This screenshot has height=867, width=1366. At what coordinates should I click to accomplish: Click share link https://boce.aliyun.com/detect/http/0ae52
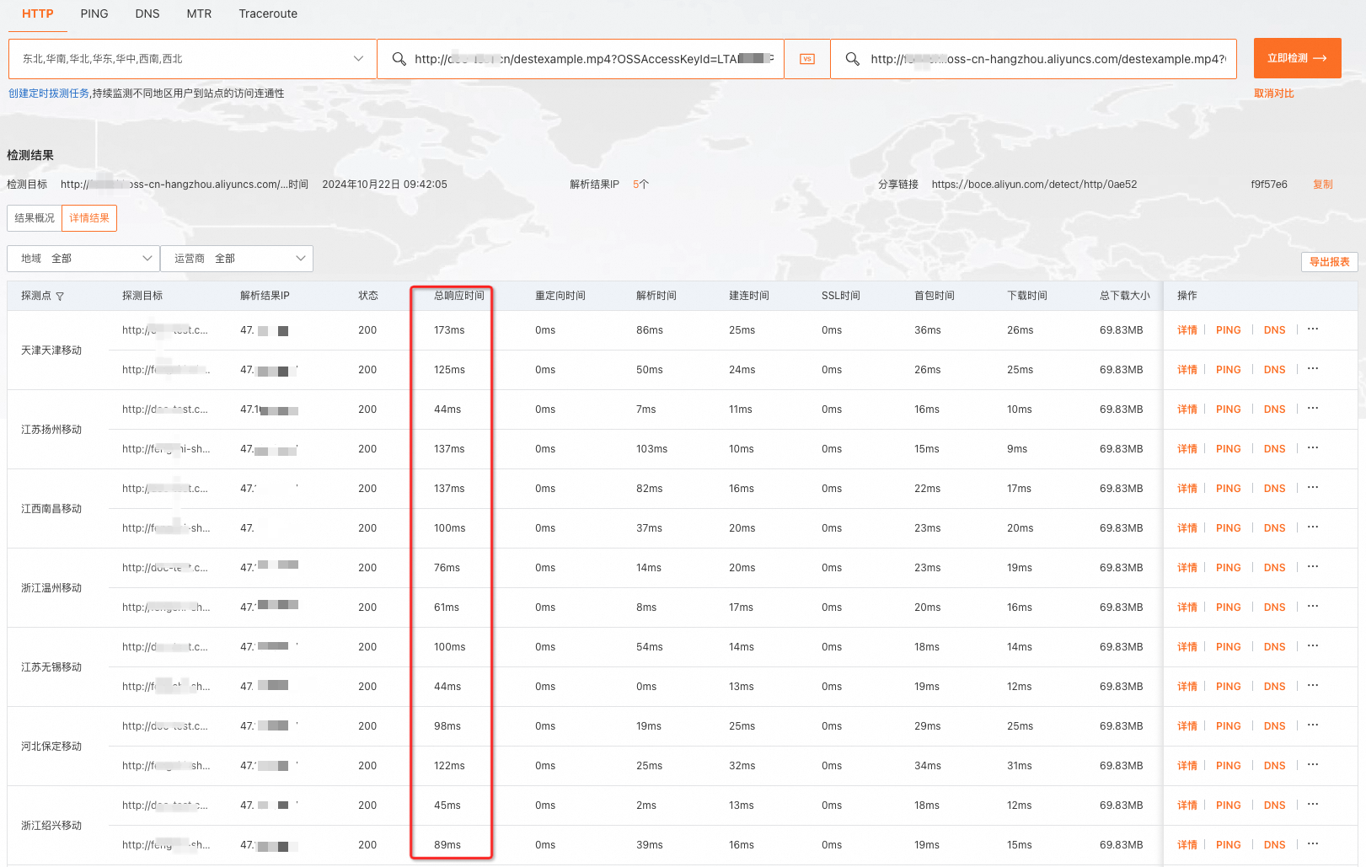[1034, 185]
